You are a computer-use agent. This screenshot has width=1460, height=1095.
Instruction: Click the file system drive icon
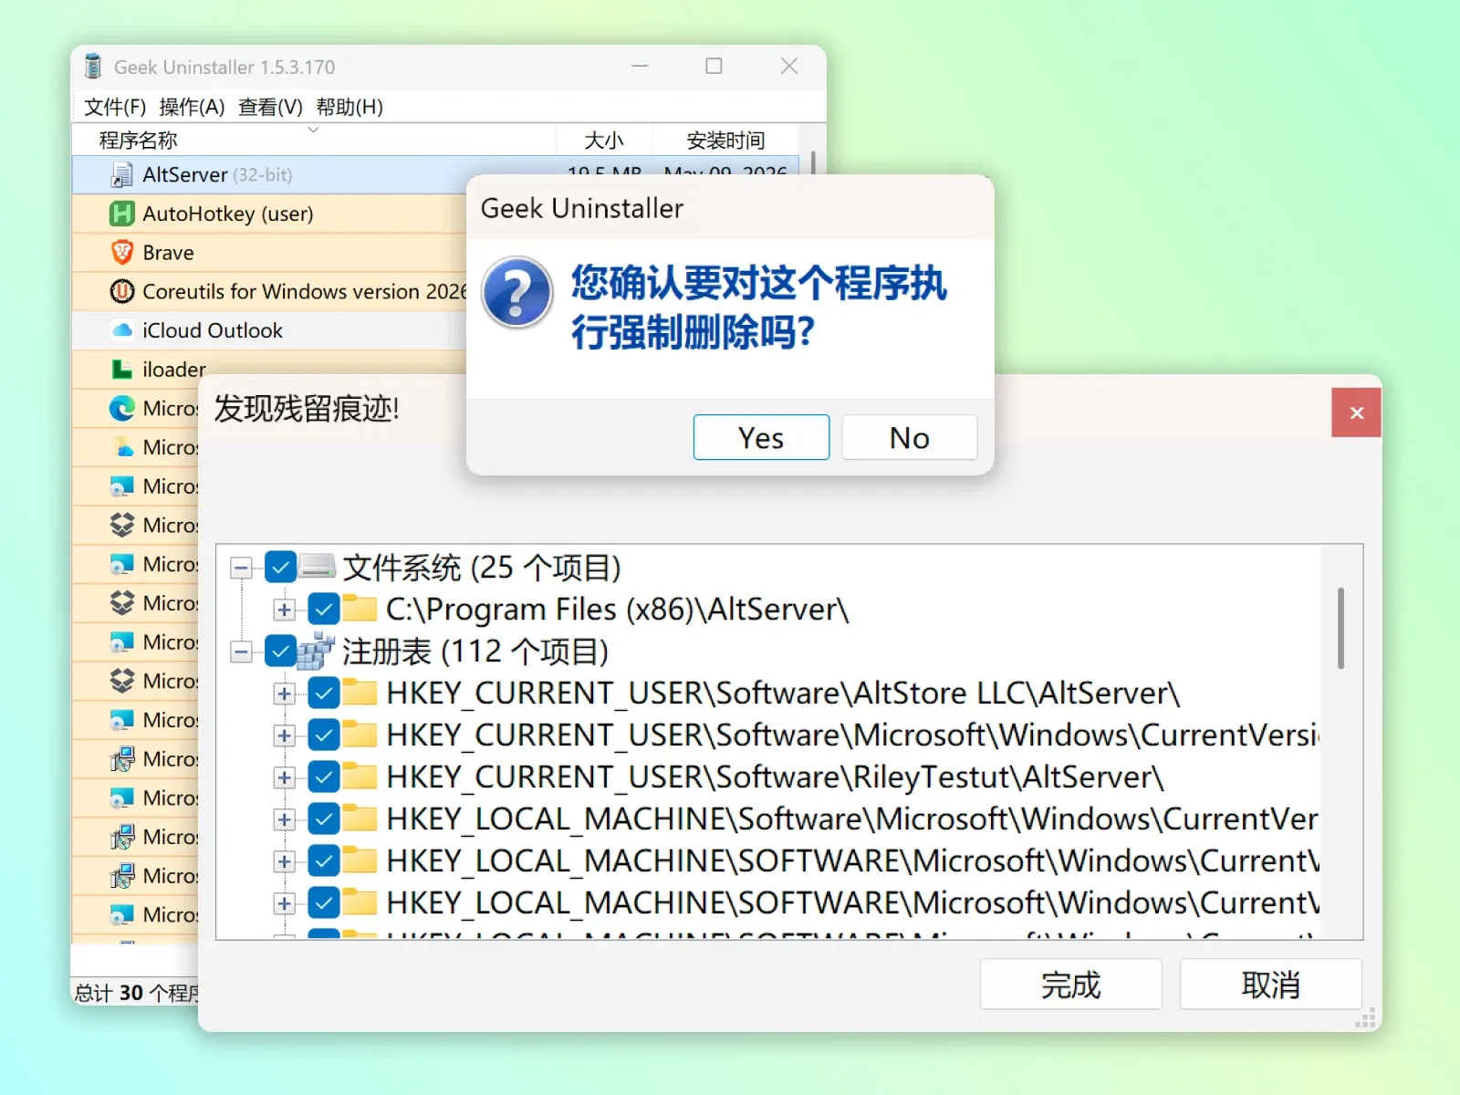tap(317, 567)
